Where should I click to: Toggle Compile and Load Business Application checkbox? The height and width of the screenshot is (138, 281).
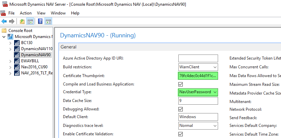[181, 84]
